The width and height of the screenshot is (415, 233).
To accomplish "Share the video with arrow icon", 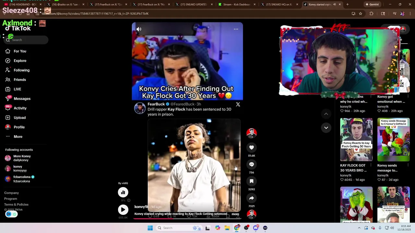I will click(x=252, y=198).
